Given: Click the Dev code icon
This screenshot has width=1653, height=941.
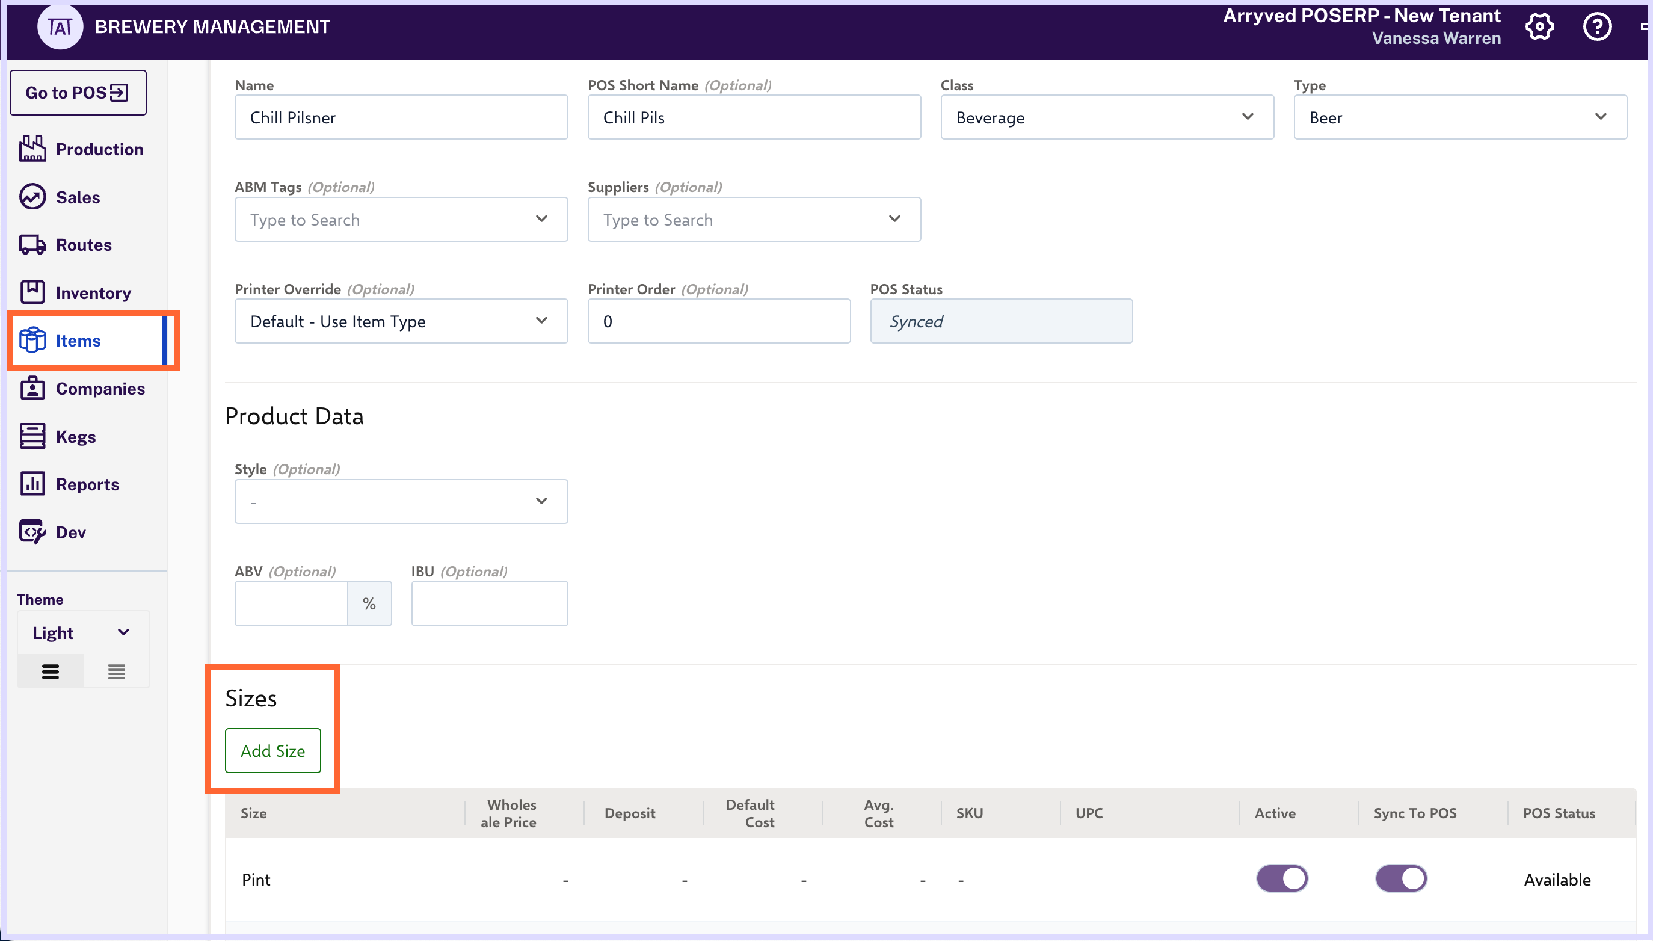Looking at the screenshot, I should [x=32, y=532].
